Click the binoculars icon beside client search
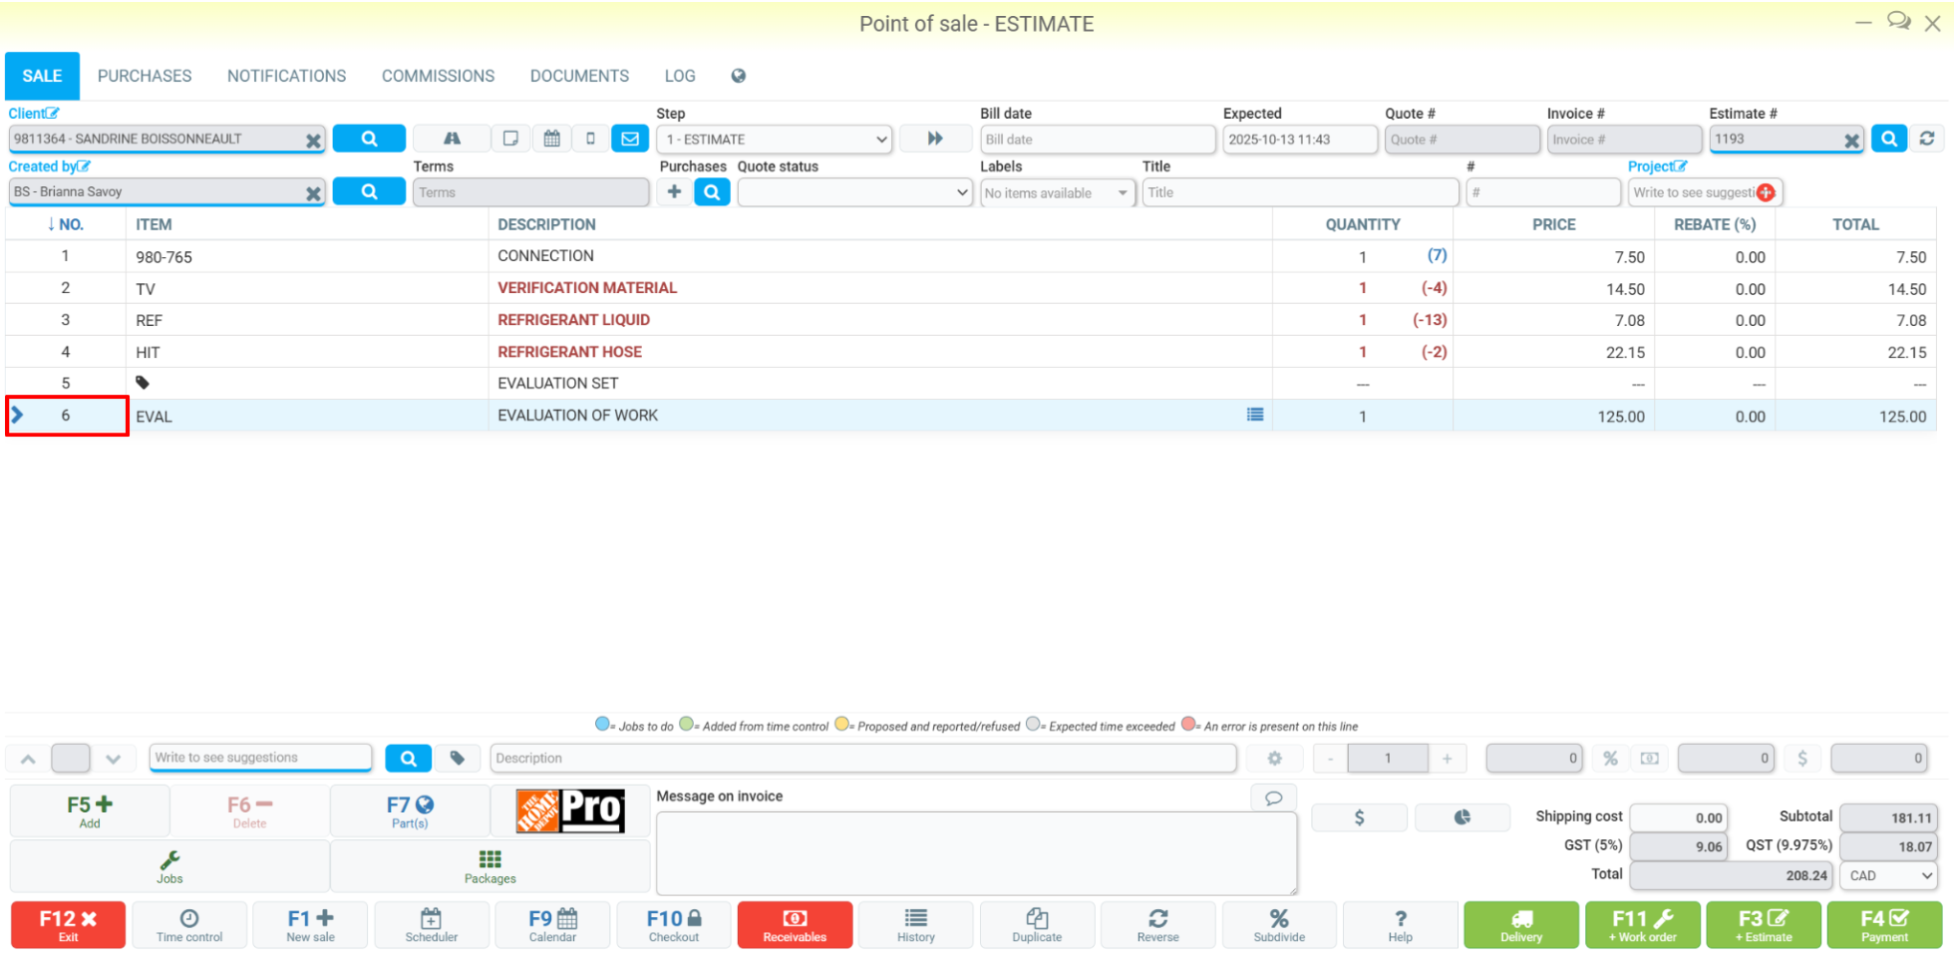The width and height of the screenshot is (1954, 954). click(452, 139)
